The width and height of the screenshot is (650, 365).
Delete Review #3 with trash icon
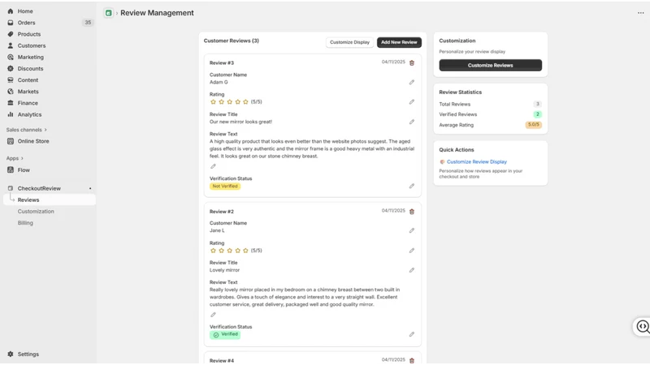point(412,63)
